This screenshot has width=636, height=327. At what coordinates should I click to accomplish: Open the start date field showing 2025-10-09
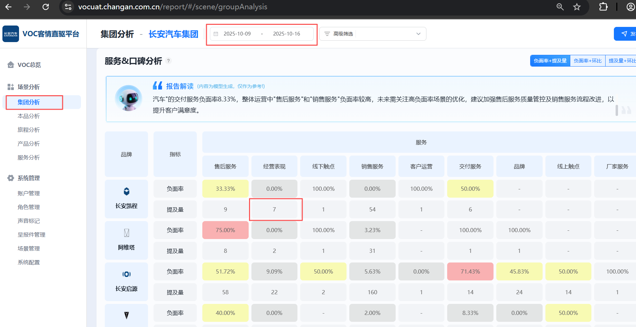tap(238, 33)
